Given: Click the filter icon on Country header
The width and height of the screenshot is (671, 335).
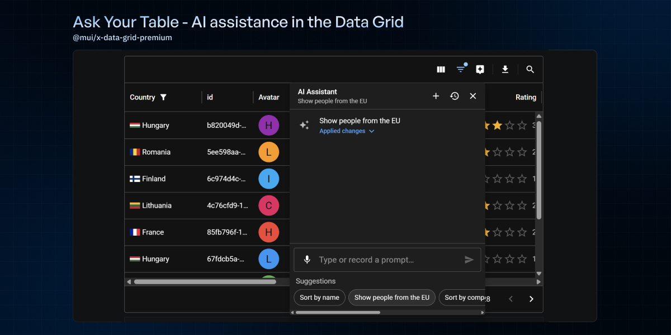Looking at the screenshot, I should tap(163, 97).
